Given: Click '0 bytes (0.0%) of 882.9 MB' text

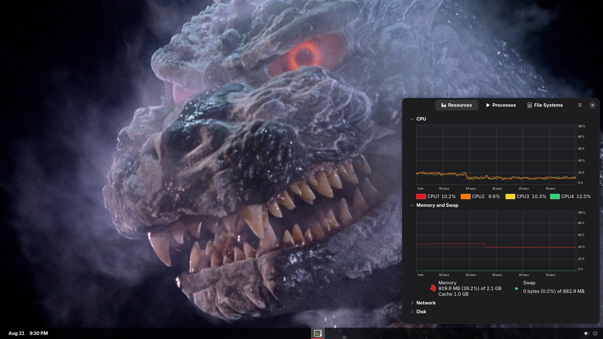Looking at the screenshot, I should pyautogui.click(x=554, y=291).
